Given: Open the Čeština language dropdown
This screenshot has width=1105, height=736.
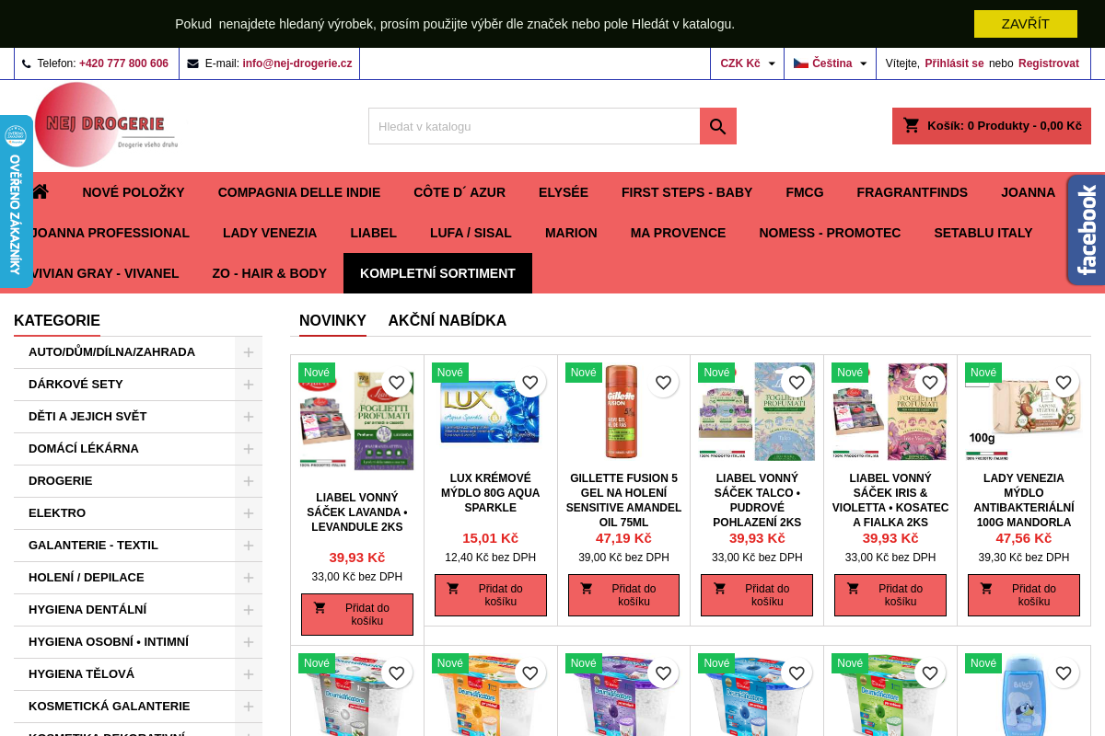Looking at the screenshot, I should coord(830,63).
